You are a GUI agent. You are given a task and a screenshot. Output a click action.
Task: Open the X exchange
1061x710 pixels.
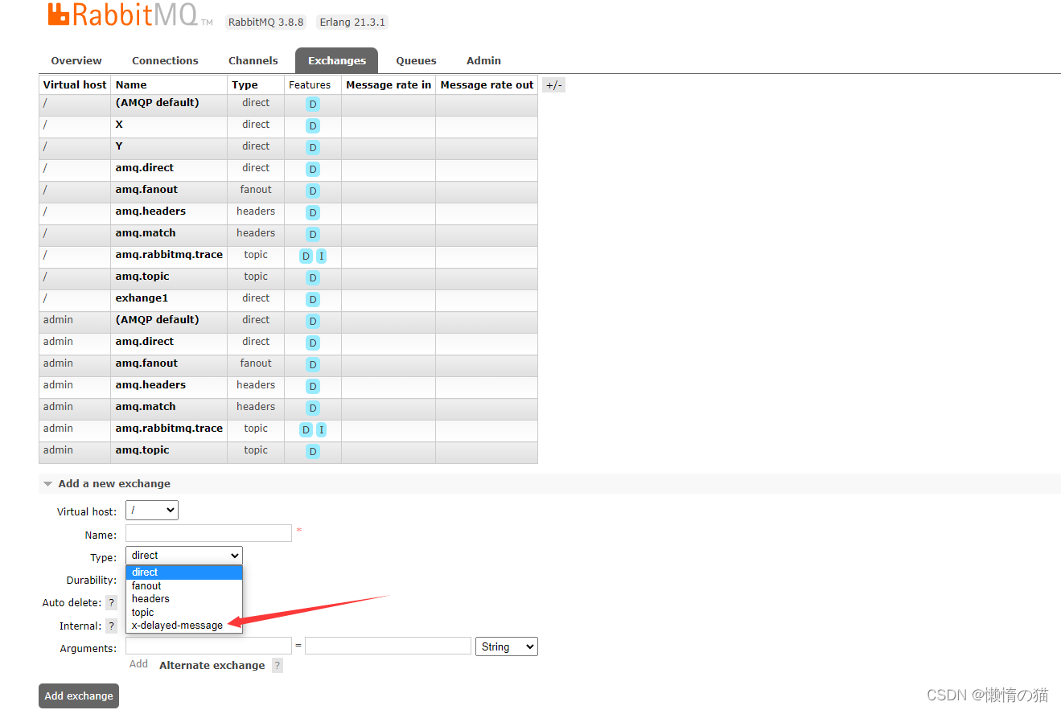(119, 125)
